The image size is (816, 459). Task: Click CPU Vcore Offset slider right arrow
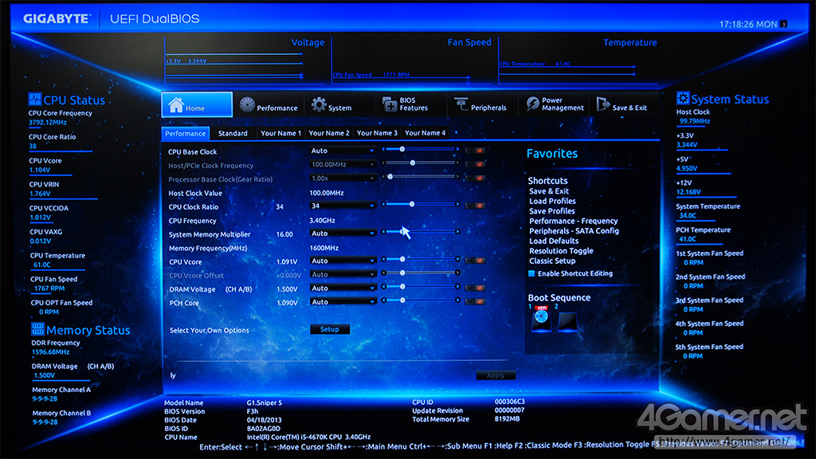tap(458, 273)
